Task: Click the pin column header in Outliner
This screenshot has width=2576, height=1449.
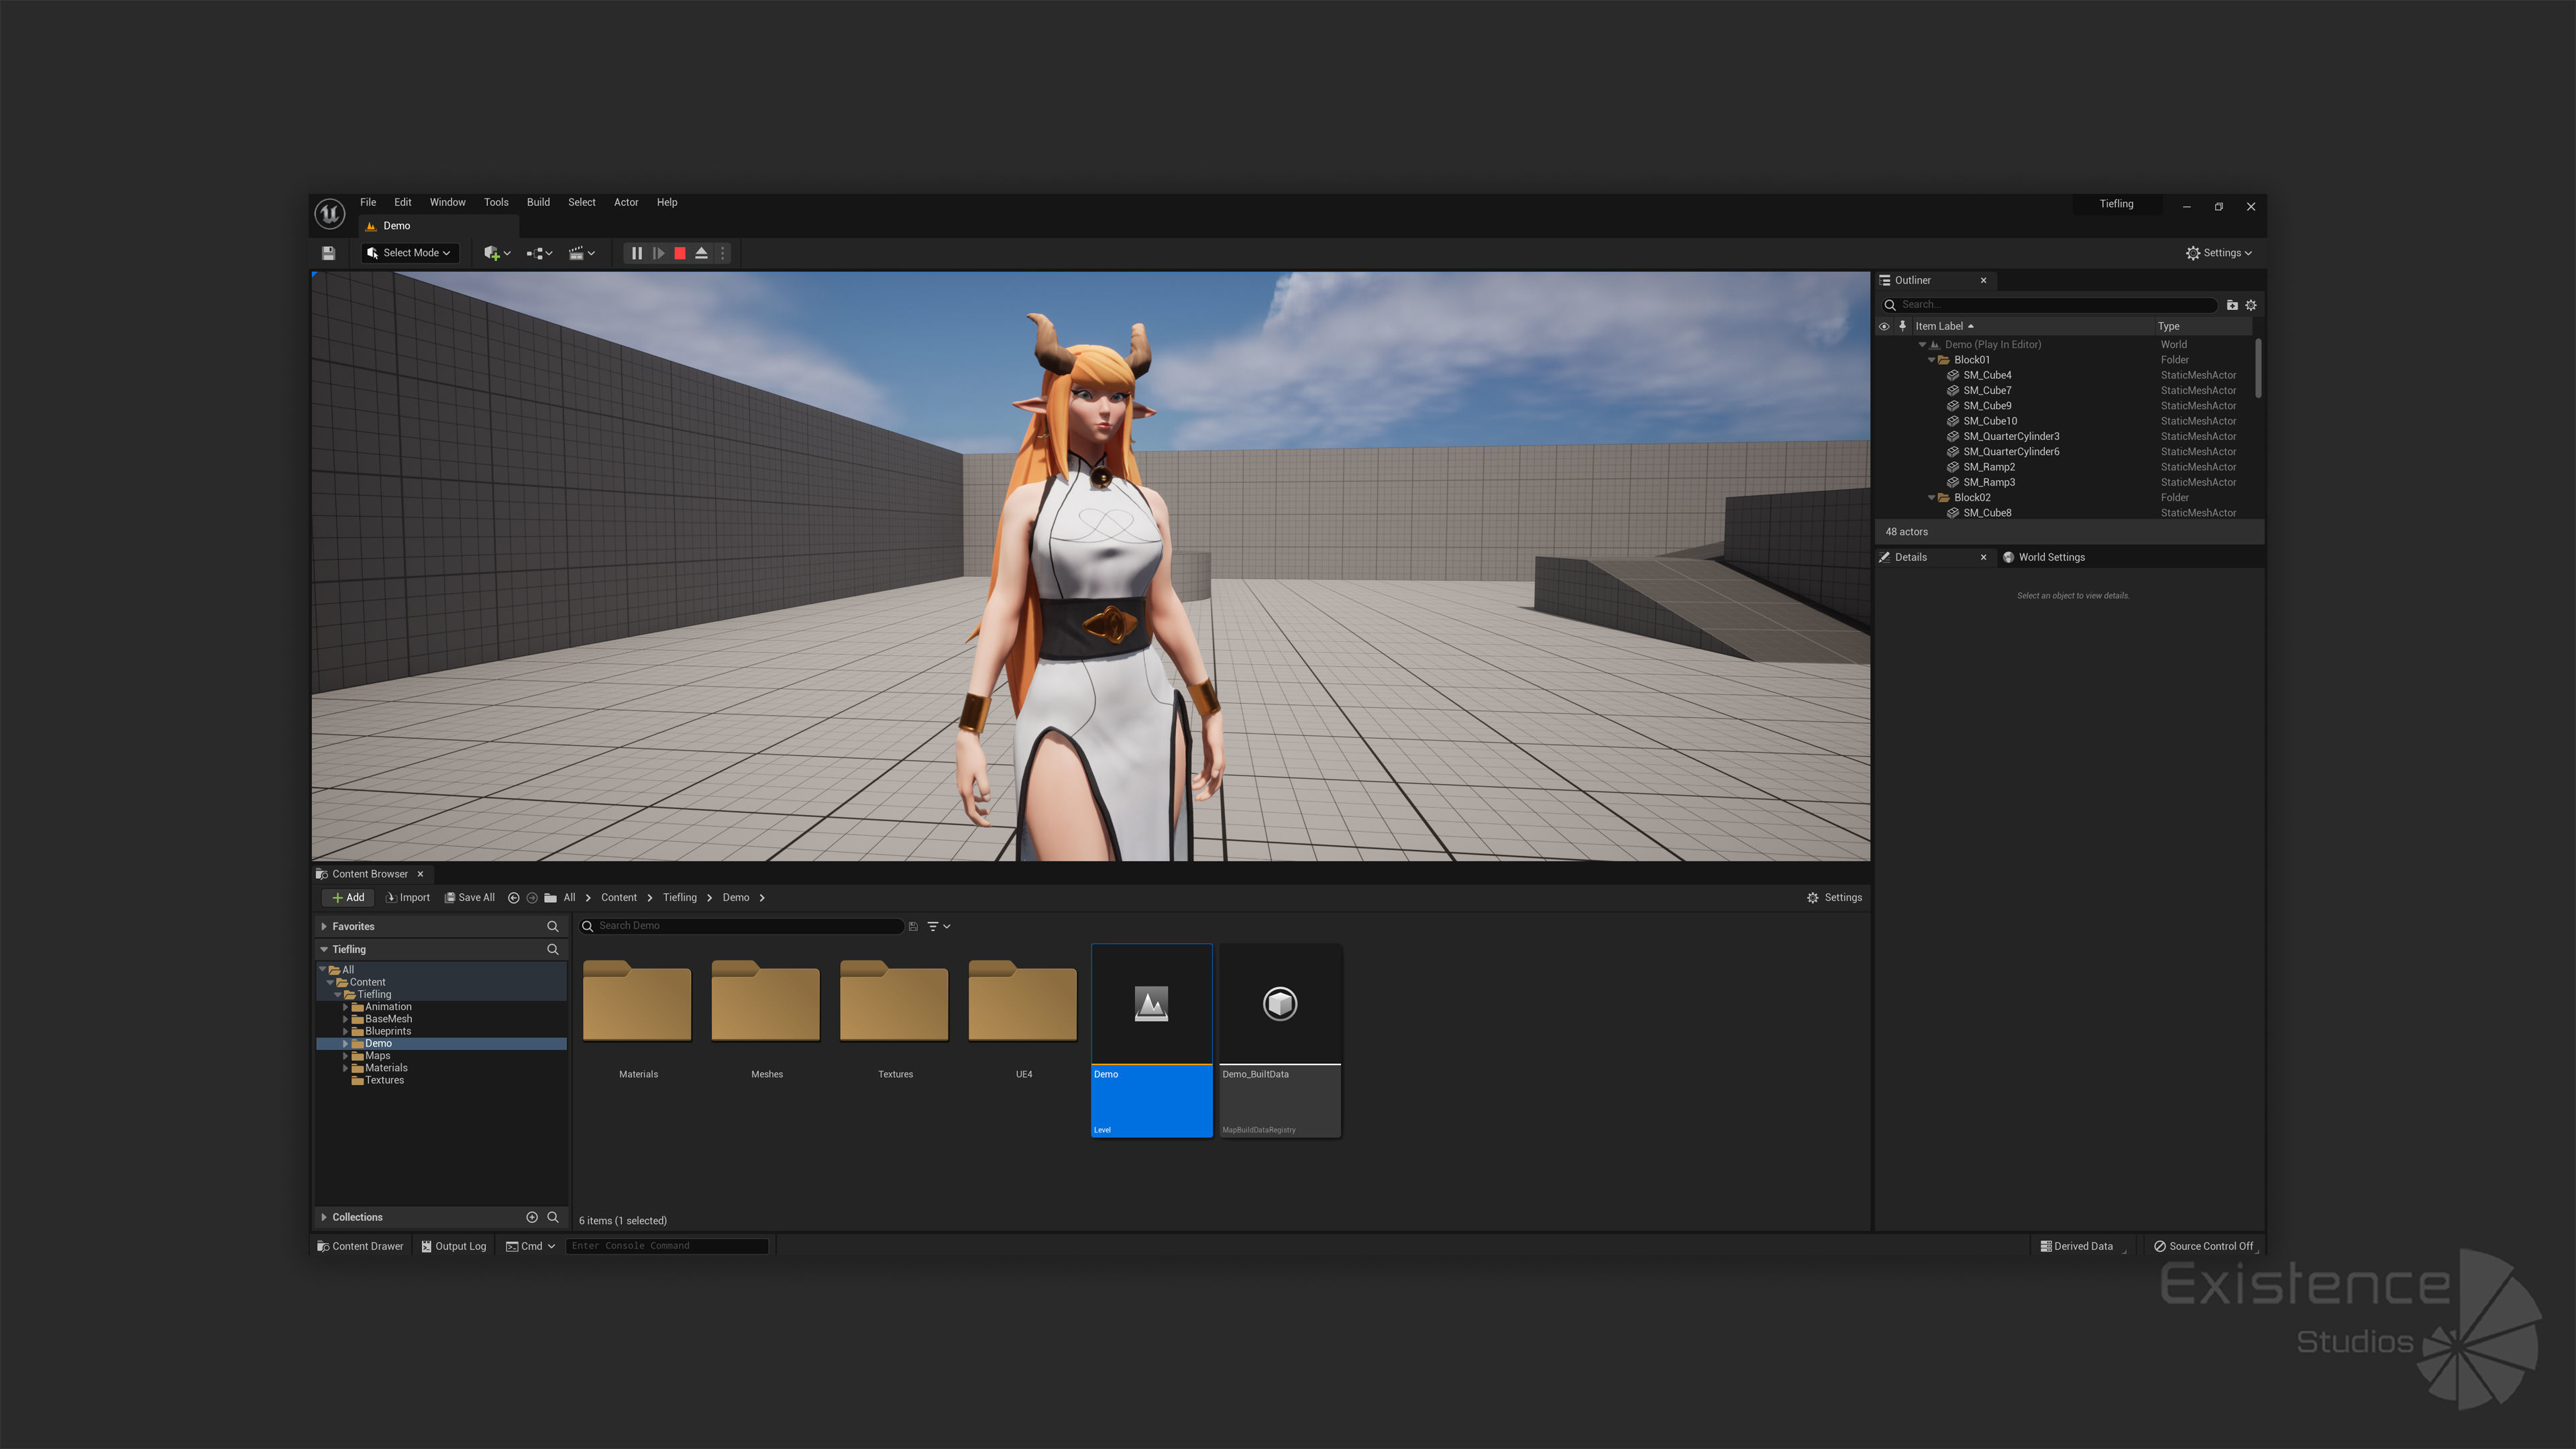Action: 1902,326
